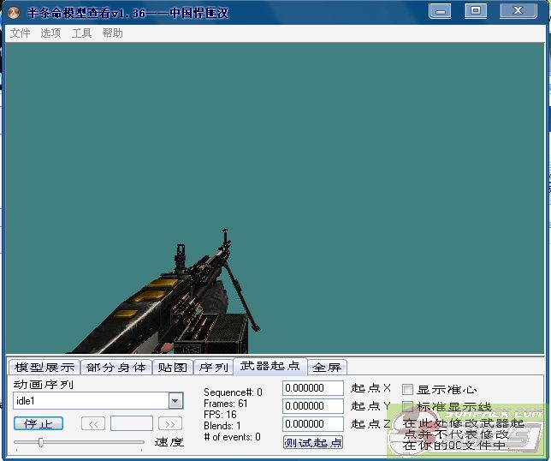Minimize the model viewer window
The image size is (551, 461).
pyautogui.click(x=441, y=11)
